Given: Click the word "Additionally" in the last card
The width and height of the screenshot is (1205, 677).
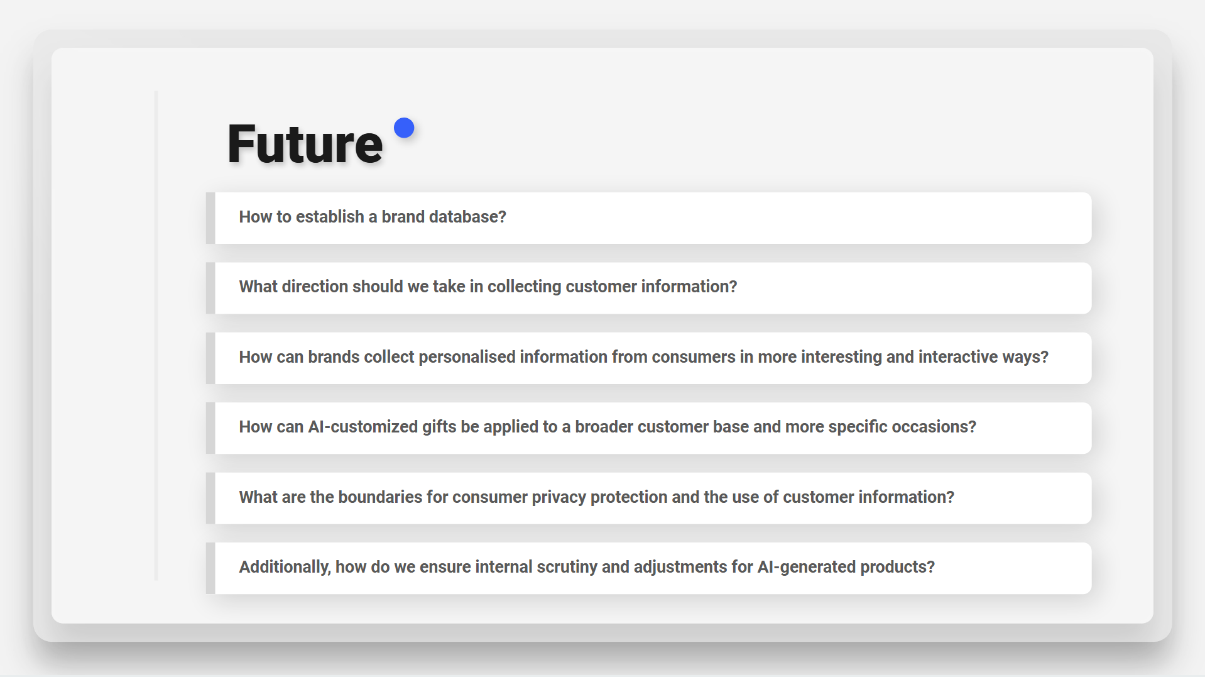Looking at the screenshot, I should tap(285, 567).
